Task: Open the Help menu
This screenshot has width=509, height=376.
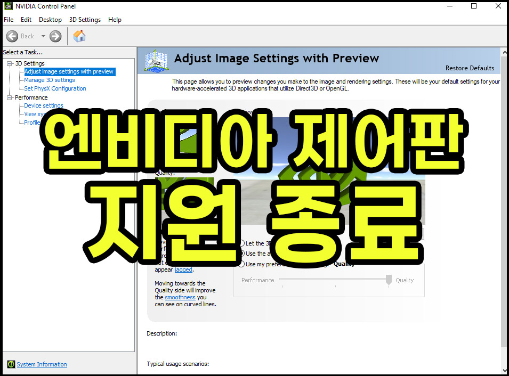Action: (115, 20)
